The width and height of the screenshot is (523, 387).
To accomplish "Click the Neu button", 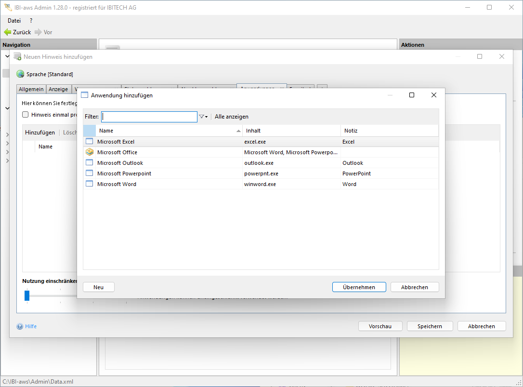I will [x=99, y=287].
